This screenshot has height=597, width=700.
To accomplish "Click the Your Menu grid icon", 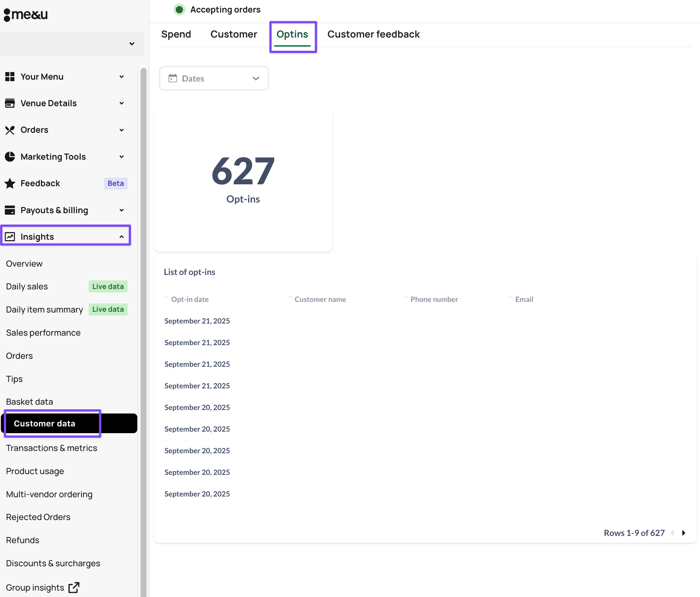I will point(10,77).
